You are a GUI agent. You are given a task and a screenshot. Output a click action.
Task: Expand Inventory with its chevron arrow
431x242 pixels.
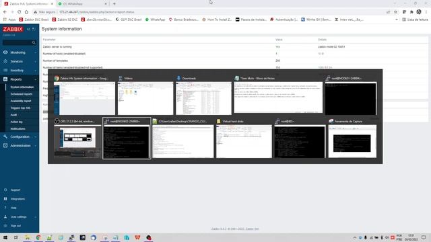36,71
